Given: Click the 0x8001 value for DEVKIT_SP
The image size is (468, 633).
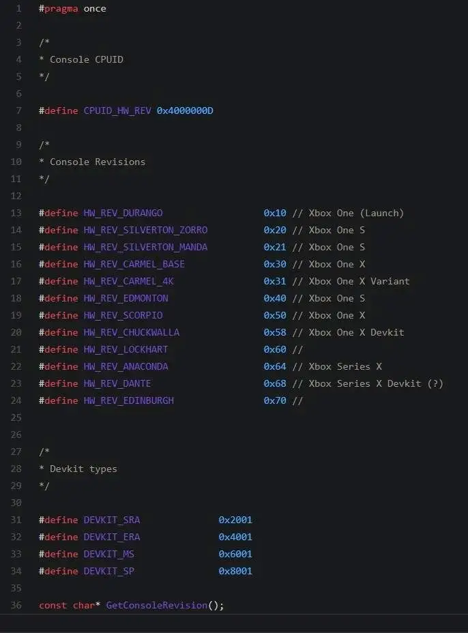Looking at the screenshot, I should (235, 571).
